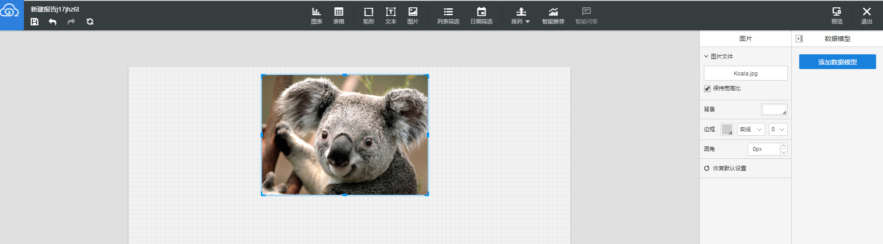The width and height of the screenshot is (883, 244).
Task: Decrease the 圆角 radius with down arrow
Action: (784, 152)
